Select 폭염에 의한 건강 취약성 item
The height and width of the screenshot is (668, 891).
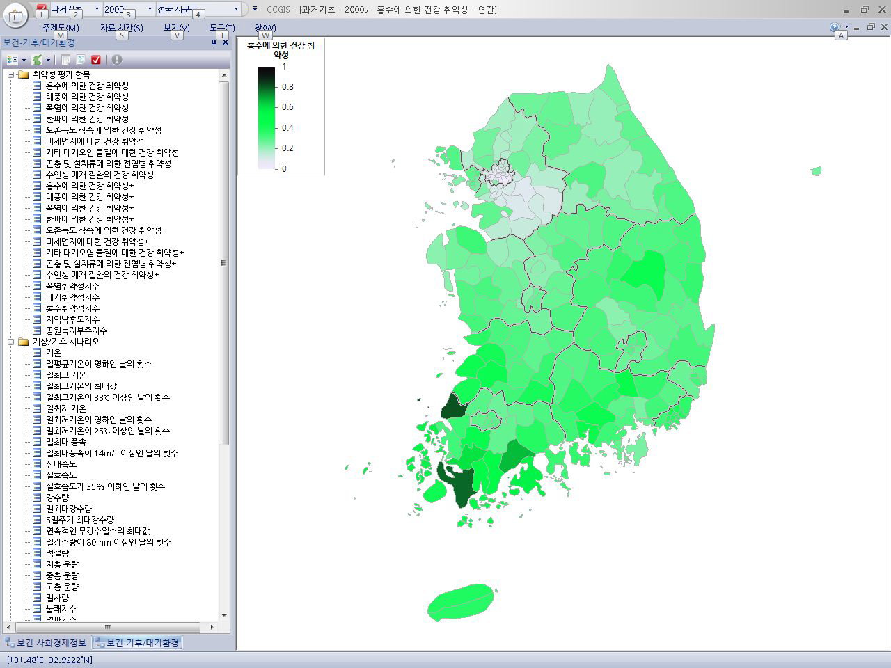(87, 108)
